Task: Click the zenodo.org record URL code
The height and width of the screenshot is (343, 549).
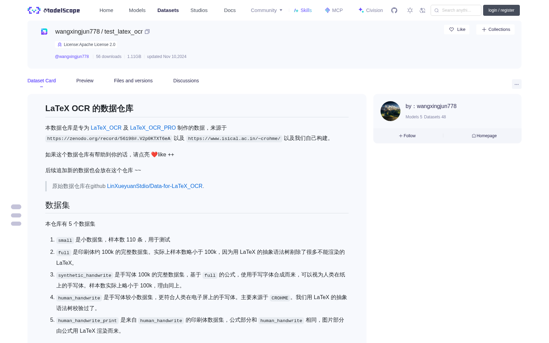Action: (109, 139)
